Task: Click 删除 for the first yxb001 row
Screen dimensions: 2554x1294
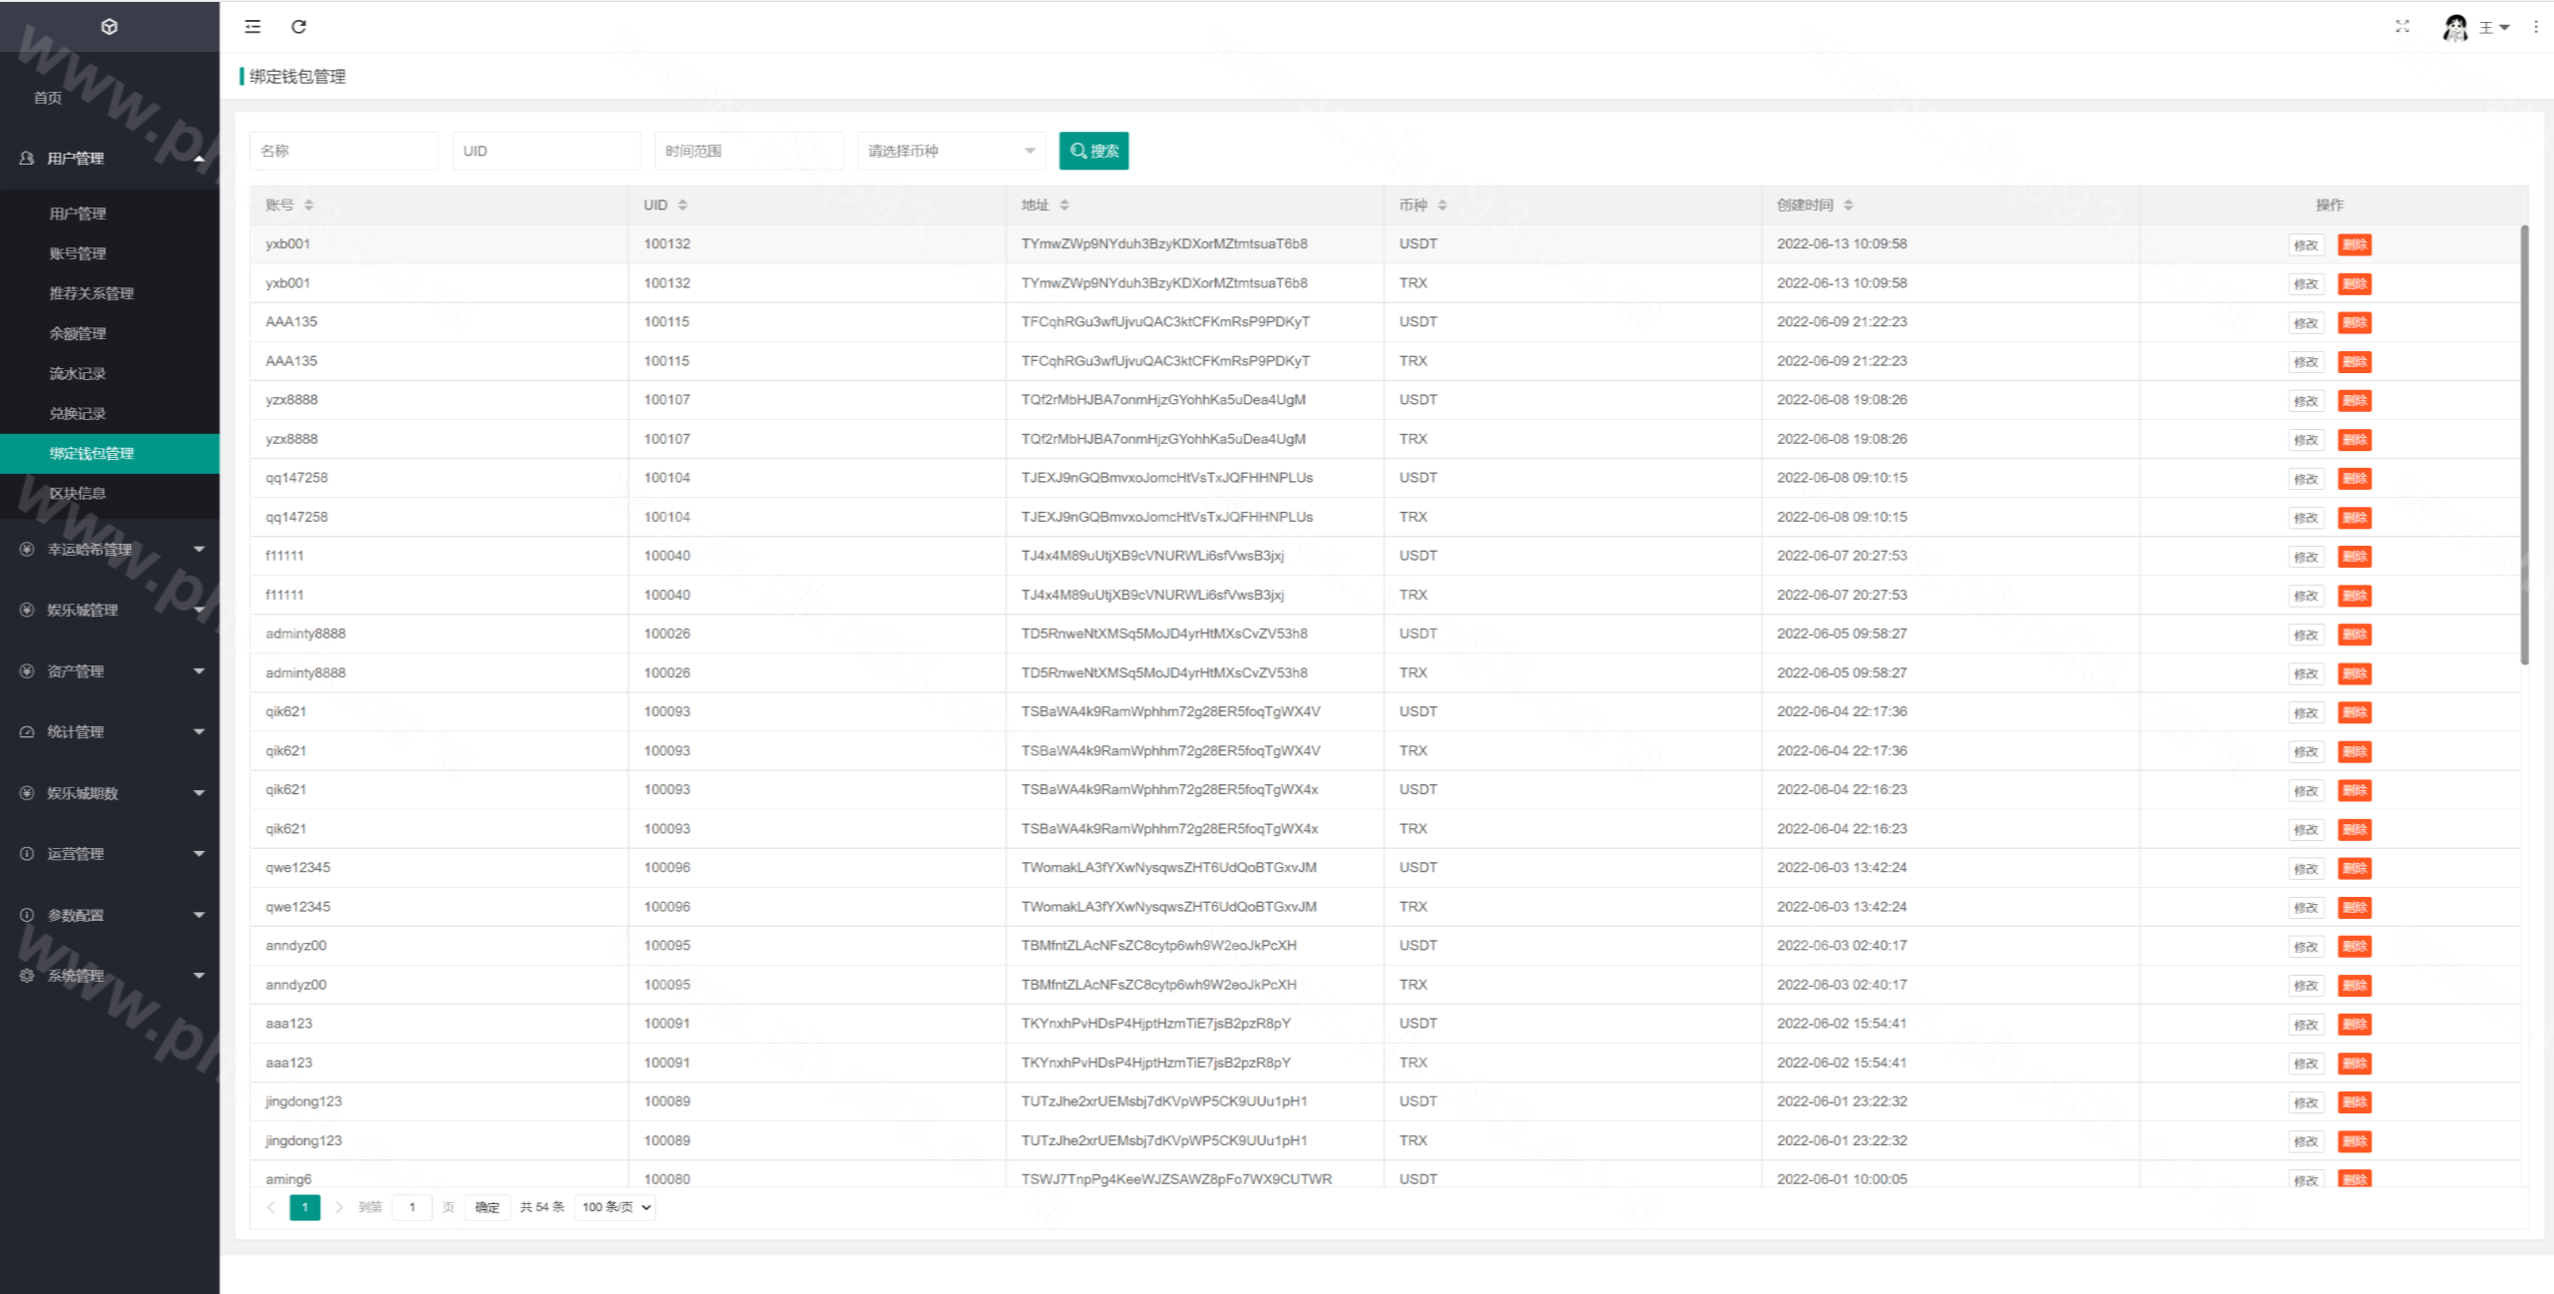Action: coord(2354,245)
